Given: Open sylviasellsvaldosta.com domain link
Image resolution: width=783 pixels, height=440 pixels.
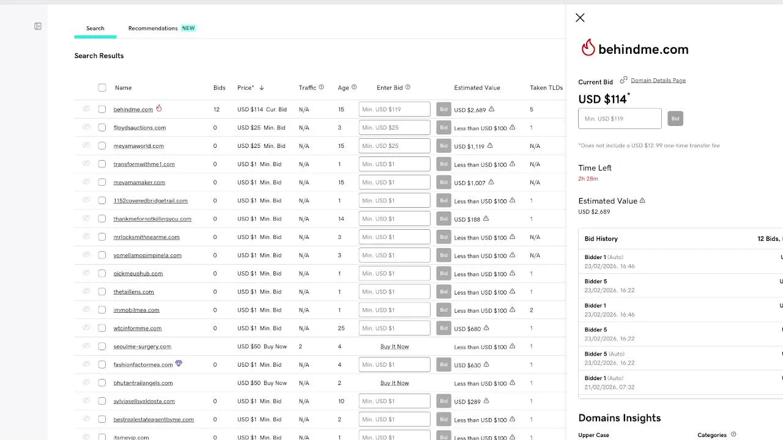Looking at the screenshot, I should tap(144, 402).
